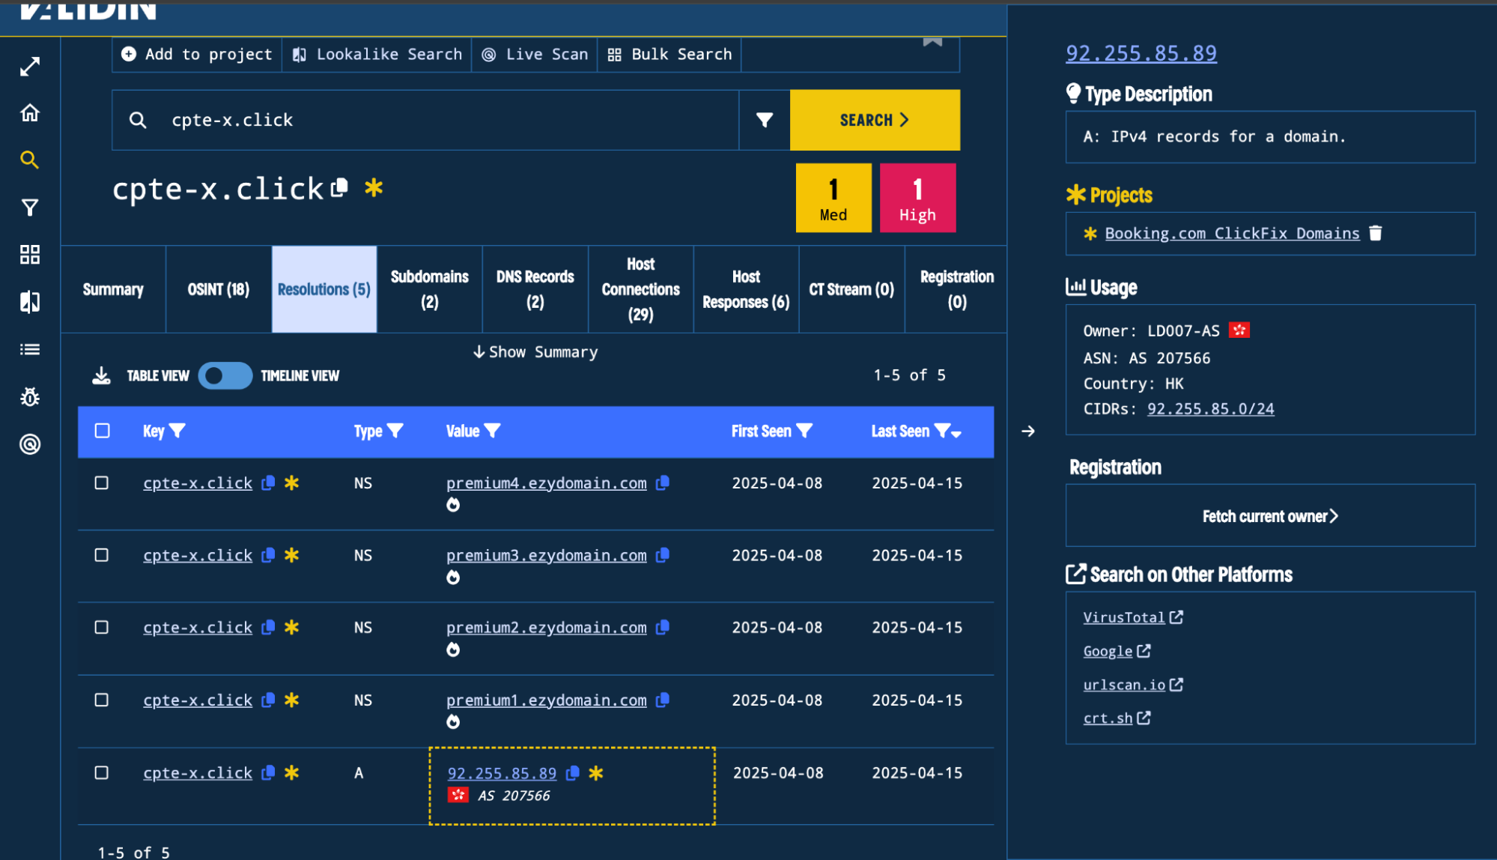
Task: Copy premium2.ezydomain.com value
Action: (662, 628)
